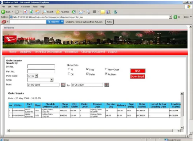
Task: Open the Tools menu
Action: [35, 7]
